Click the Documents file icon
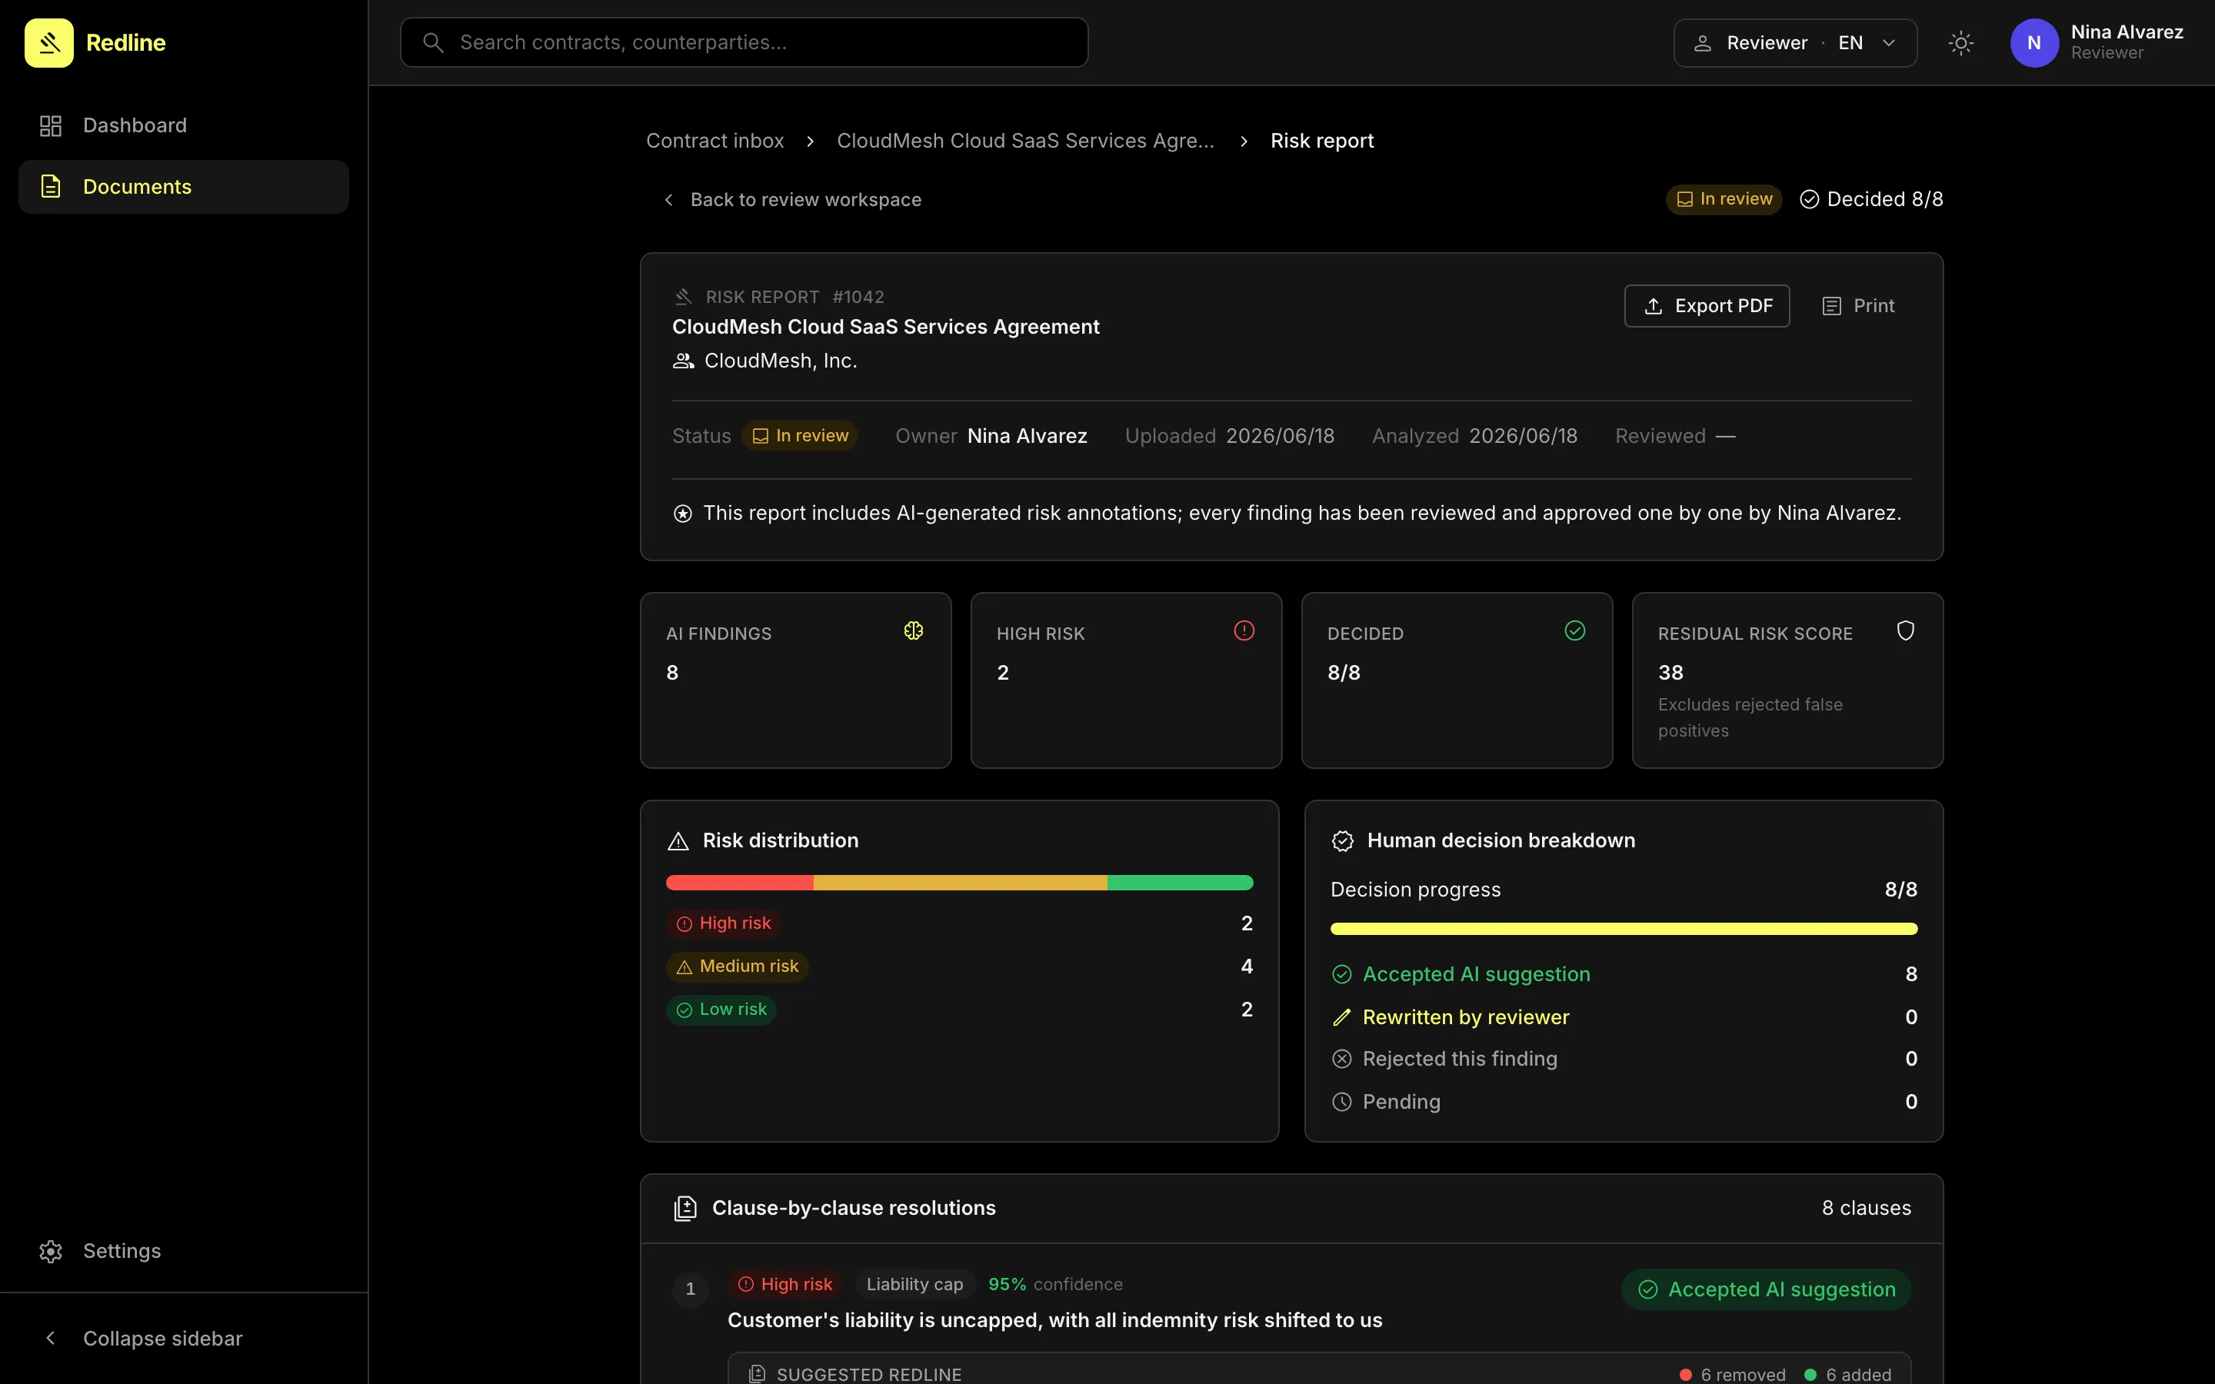Viewport: 2215px width, 1384px height. (x=50, y=187)
